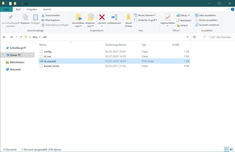Click Javy in address breadcrumb
235x152 pixels.
click(x=35, y=37)
